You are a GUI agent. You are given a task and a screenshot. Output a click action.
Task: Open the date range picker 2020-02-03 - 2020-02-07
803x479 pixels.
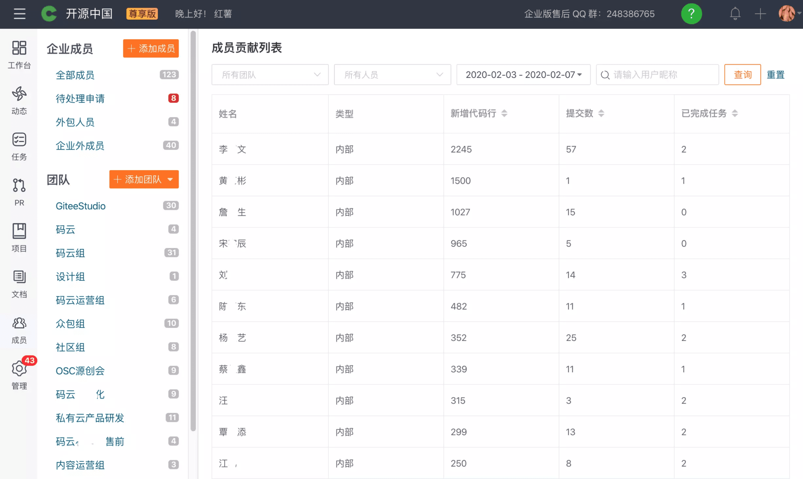523,74
